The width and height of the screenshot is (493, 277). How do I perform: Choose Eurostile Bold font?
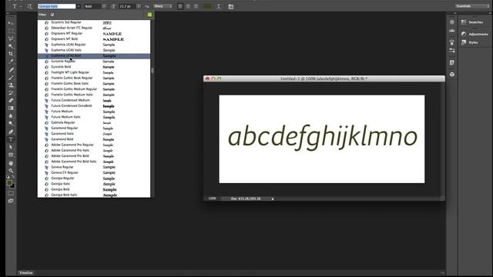click(94, 67)
